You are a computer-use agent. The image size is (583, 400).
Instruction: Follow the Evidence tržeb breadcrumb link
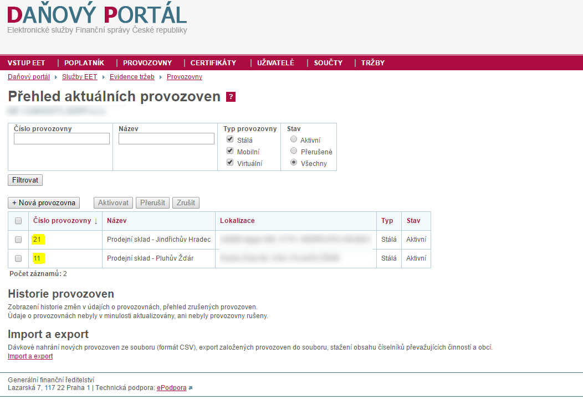click(x=132, y=77)
